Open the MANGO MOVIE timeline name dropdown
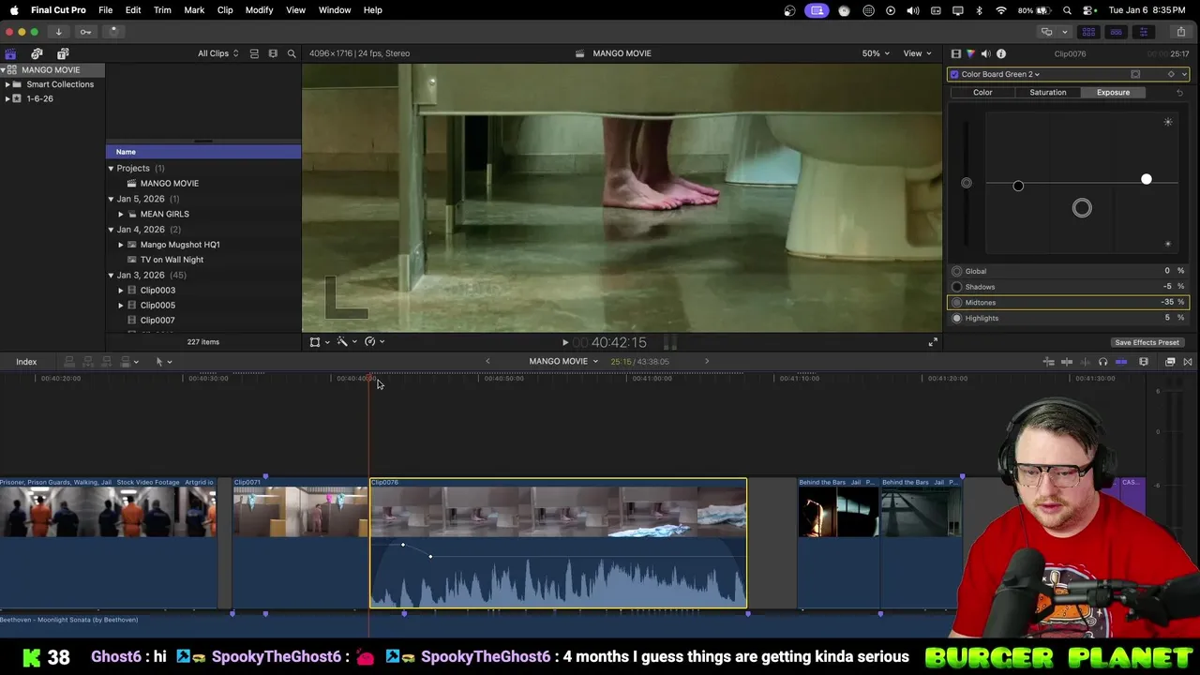The image size is (1200, 675). (562, 361)
